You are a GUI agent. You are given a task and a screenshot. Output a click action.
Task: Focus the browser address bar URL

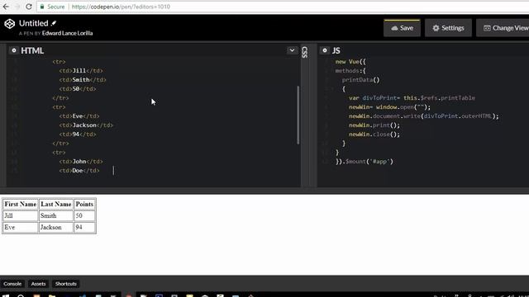coord(121,7)
